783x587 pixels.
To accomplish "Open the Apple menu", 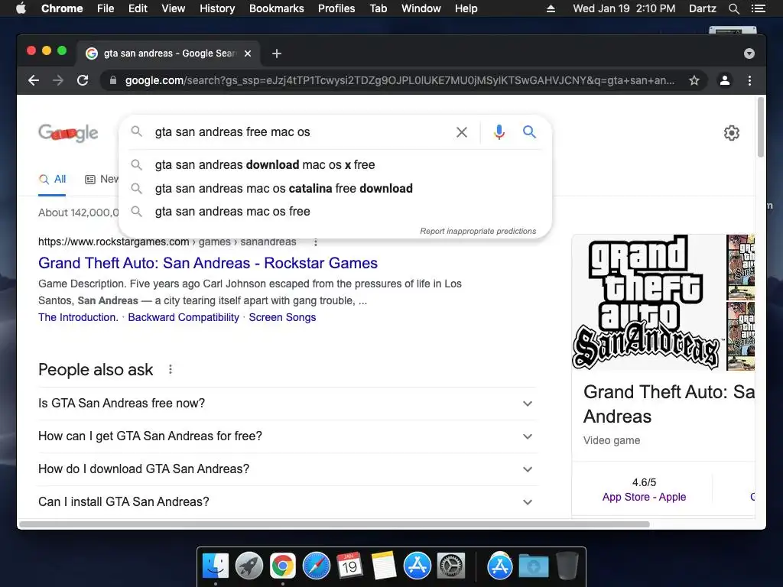I will 21,8.
